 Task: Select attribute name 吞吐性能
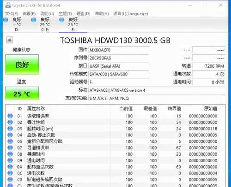[36, 123]
